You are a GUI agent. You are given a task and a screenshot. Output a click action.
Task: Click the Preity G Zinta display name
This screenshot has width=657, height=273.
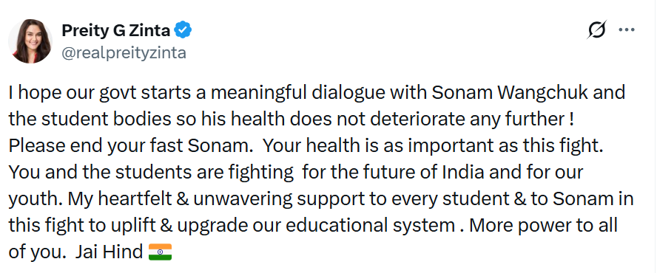coord(116,30)
